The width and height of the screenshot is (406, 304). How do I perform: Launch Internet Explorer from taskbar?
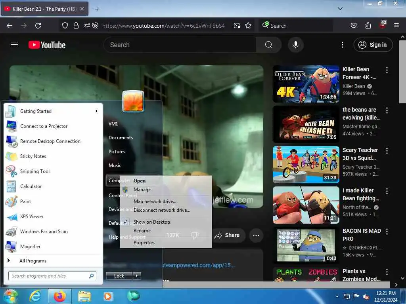click(x=35, y=296)
